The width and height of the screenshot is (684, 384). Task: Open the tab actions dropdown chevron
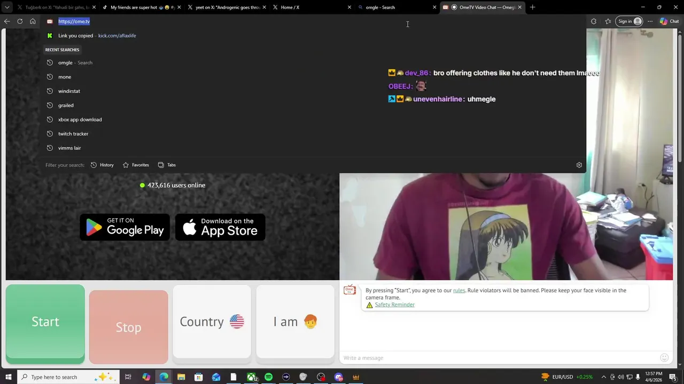tap(7, 7)
